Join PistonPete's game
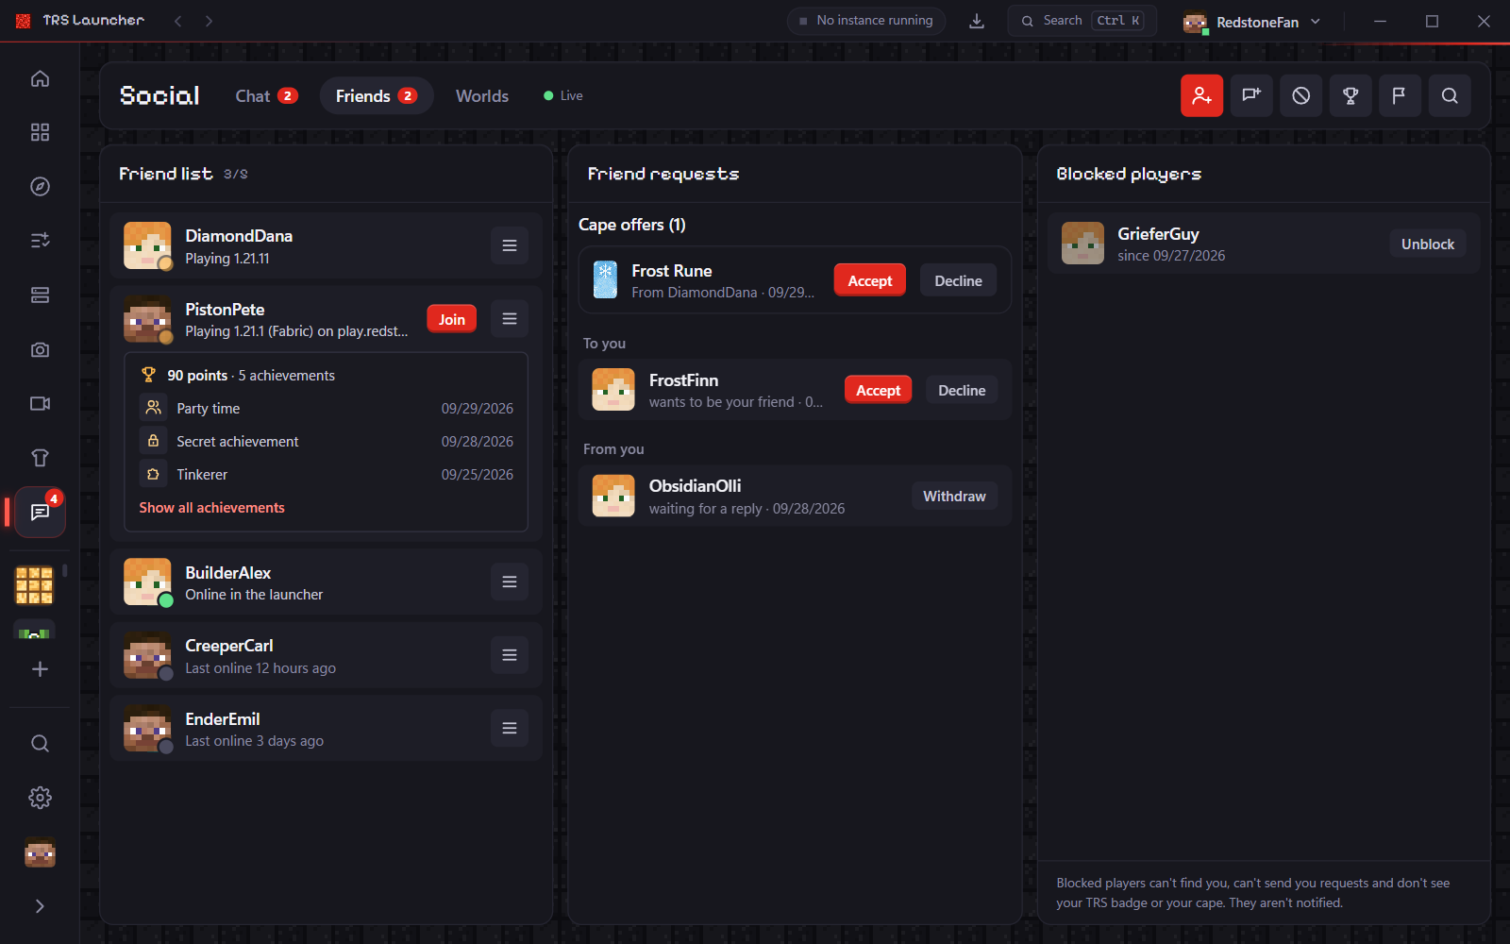The height and width of the screenshot is (944, 1510). click(x=452, y=319)
